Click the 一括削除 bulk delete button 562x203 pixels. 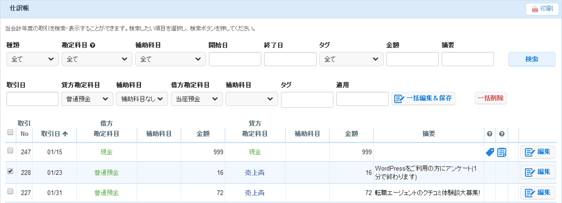pyautogui.click(x=491, y=98)
